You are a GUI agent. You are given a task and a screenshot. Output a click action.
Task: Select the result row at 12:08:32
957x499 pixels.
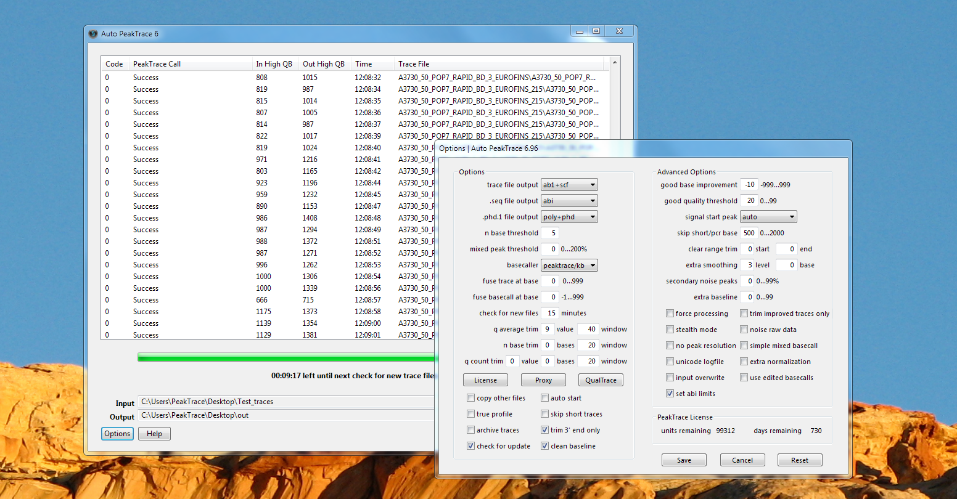click(x=355, y=78)
